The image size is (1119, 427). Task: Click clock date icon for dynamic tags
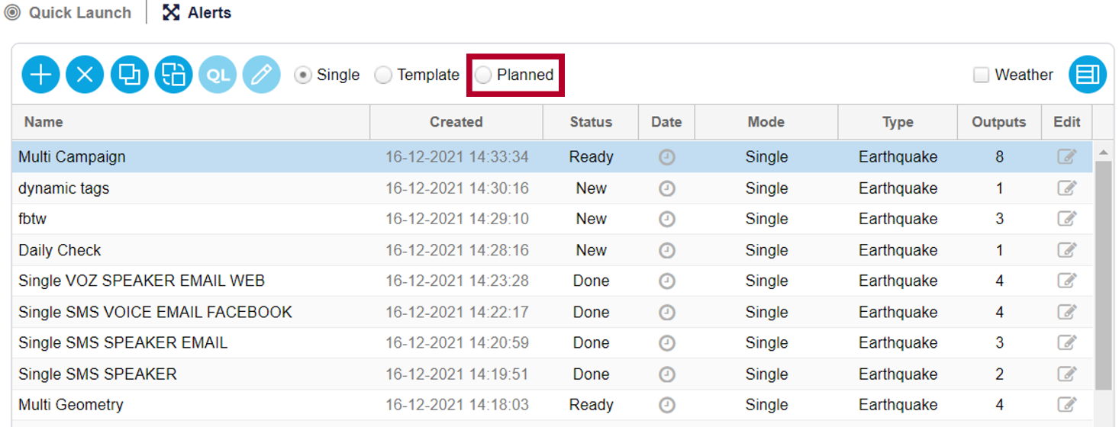tap(666, 188)
